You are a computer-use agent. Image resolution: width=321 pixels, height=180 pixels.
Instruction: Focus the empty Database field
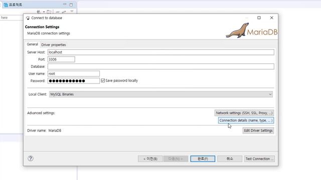coord(161,66)
